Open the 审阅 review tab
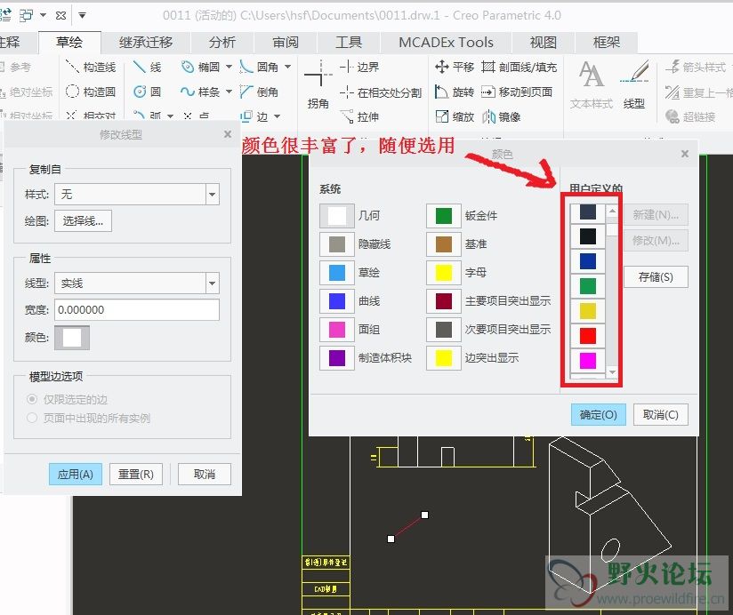This screenshot has height=615, width=733. (x=286, y=43)
